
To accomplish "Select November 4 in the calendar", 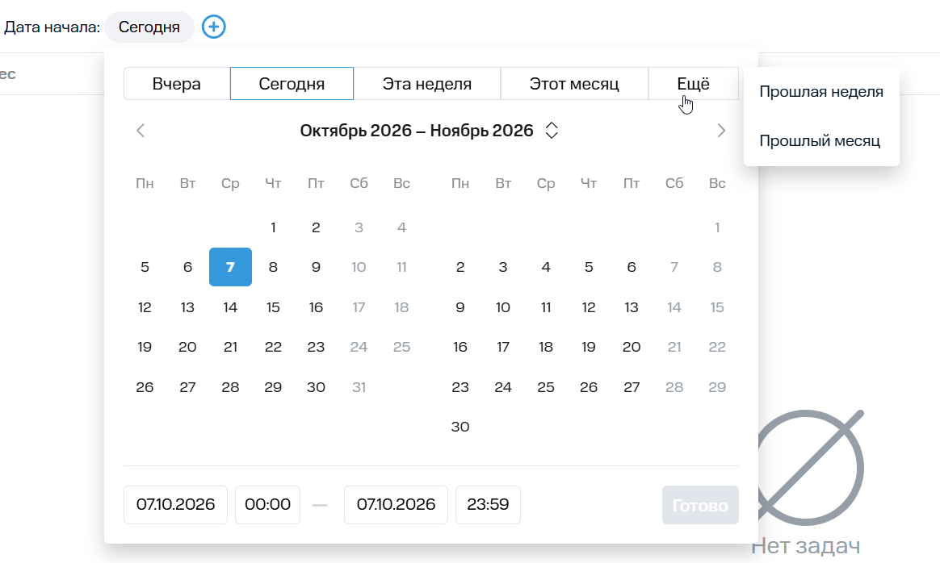I will pyautogui.click(x=546, y=267).
